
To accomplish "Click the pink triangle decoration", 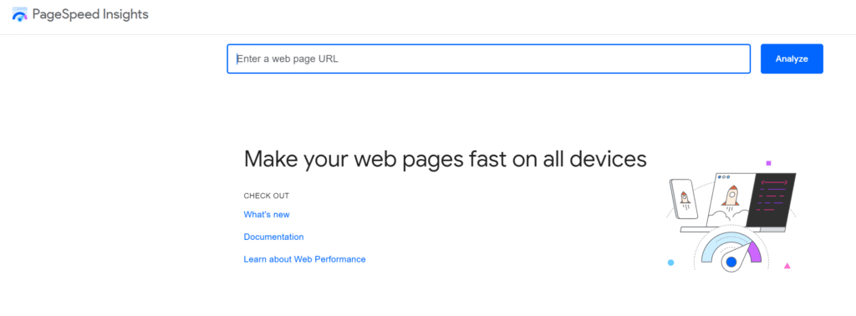I will [787, 266].
